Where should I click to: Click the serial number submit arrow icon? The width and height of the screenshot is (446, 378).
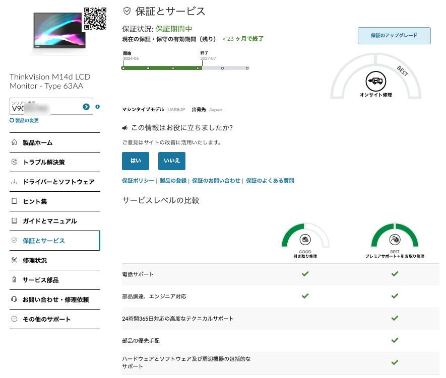[x=86, y=107]
